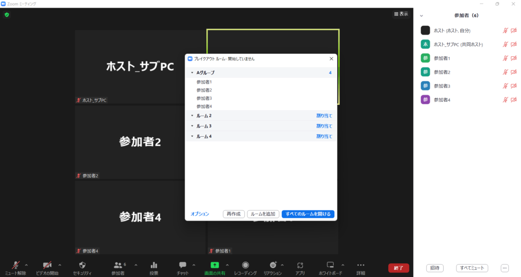
Task: Click すべてのルームを開ける button
Action: pyautogui.click(x=308, y=214)
